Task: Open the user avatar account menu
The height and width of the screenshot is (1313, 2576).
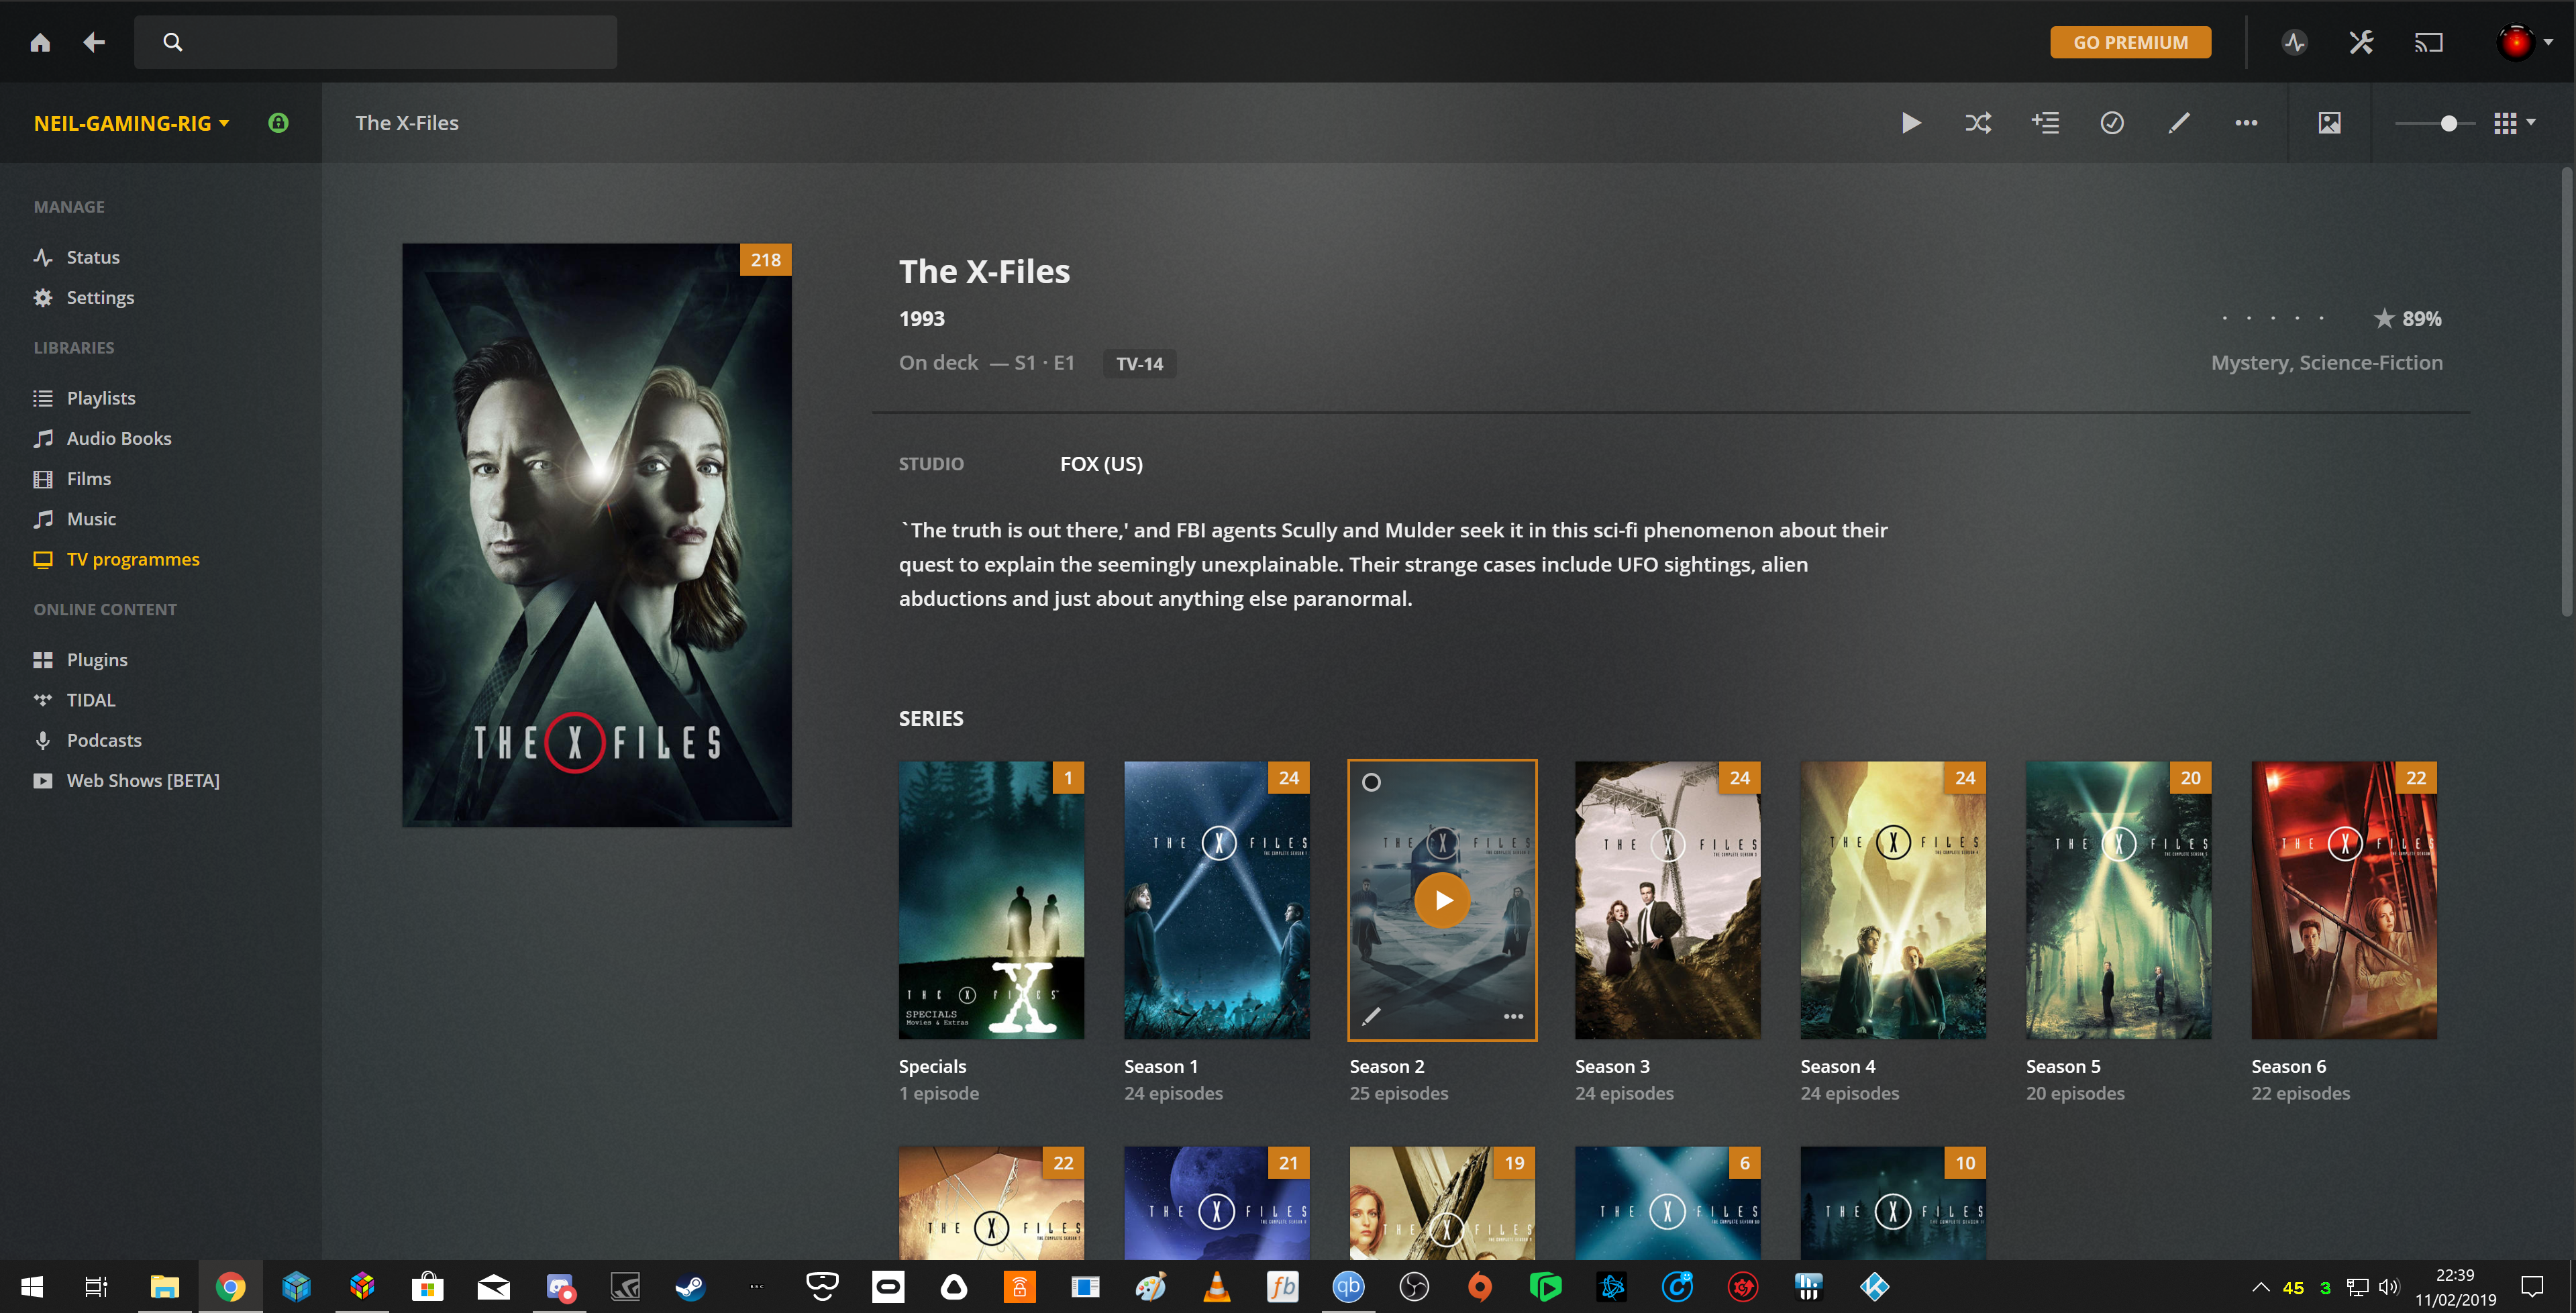Action: pyautogui.click(x=2523, y=42)
